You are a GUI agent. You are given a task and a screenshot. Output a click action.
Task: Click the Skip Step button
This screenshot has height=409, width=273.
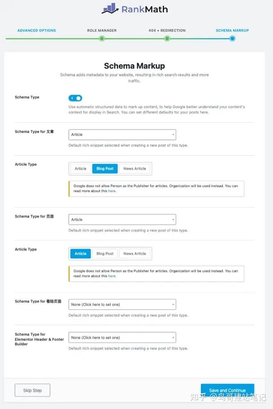pos(32,390)
